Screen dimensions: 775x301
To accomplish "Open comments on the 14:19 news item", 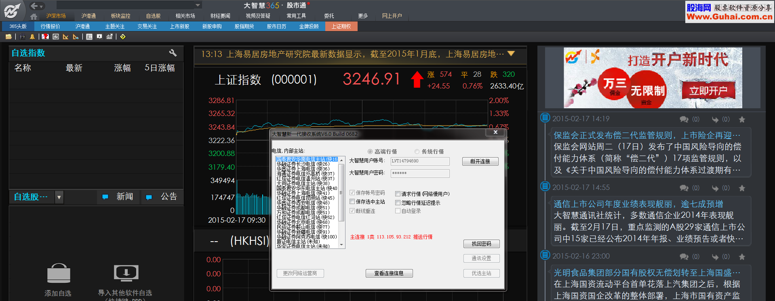I will coord(684,120).
